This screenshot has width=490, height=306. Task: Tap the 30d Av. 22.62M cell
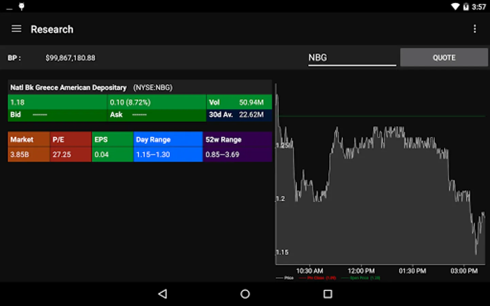239,115
